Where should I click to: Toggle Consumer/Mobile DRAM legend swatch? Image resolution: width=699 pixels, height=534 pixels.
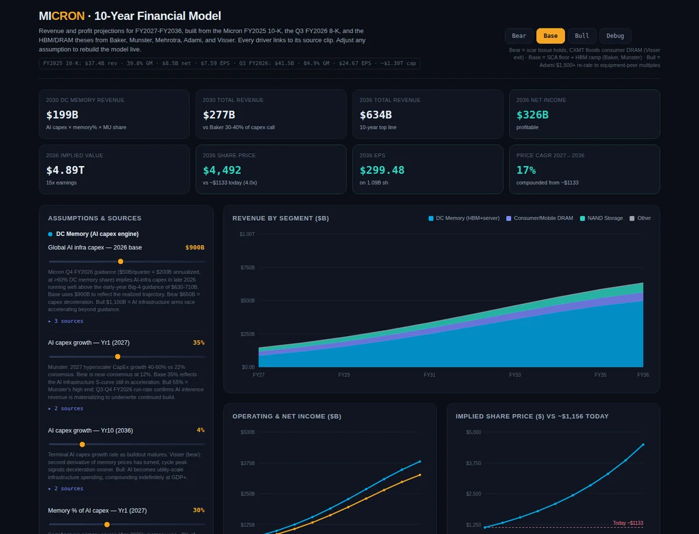click(509, 218)
